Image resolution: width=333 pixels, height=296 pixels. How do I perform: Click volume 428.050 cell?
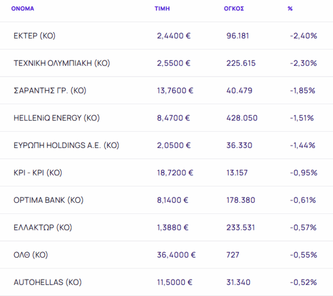242,118
